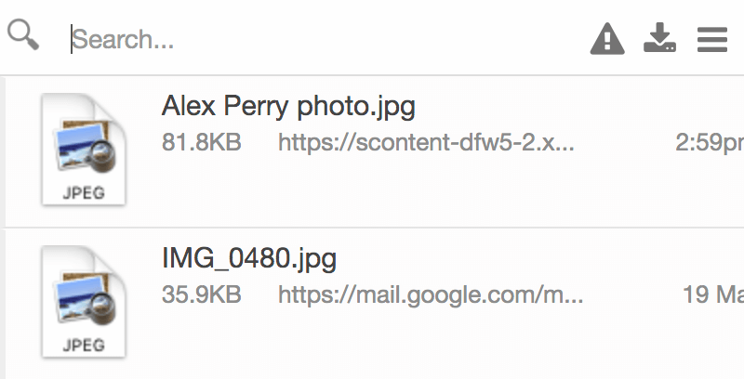Follow the mail.google.com source URL

pyautogui.click(x=431, y=295)
